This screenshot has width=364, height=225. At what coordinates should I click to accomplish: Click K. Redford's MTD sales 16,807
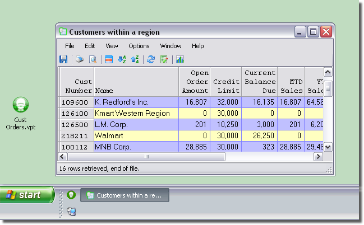291,102
